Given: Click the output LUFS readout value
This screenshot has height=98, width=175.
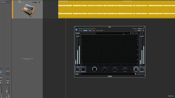Looking at the screenshot, I should [x=142, y=36].
